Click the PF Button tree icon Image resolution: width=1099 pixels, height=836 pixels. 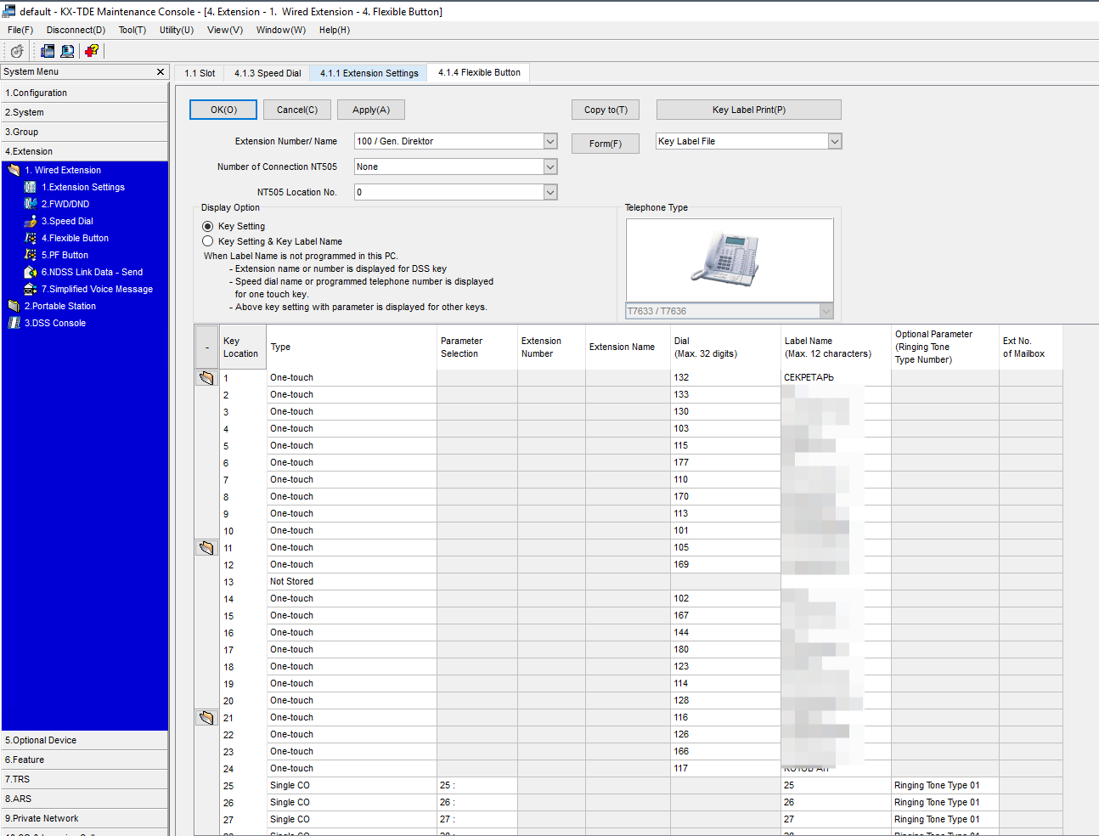[x=31, y=255]
